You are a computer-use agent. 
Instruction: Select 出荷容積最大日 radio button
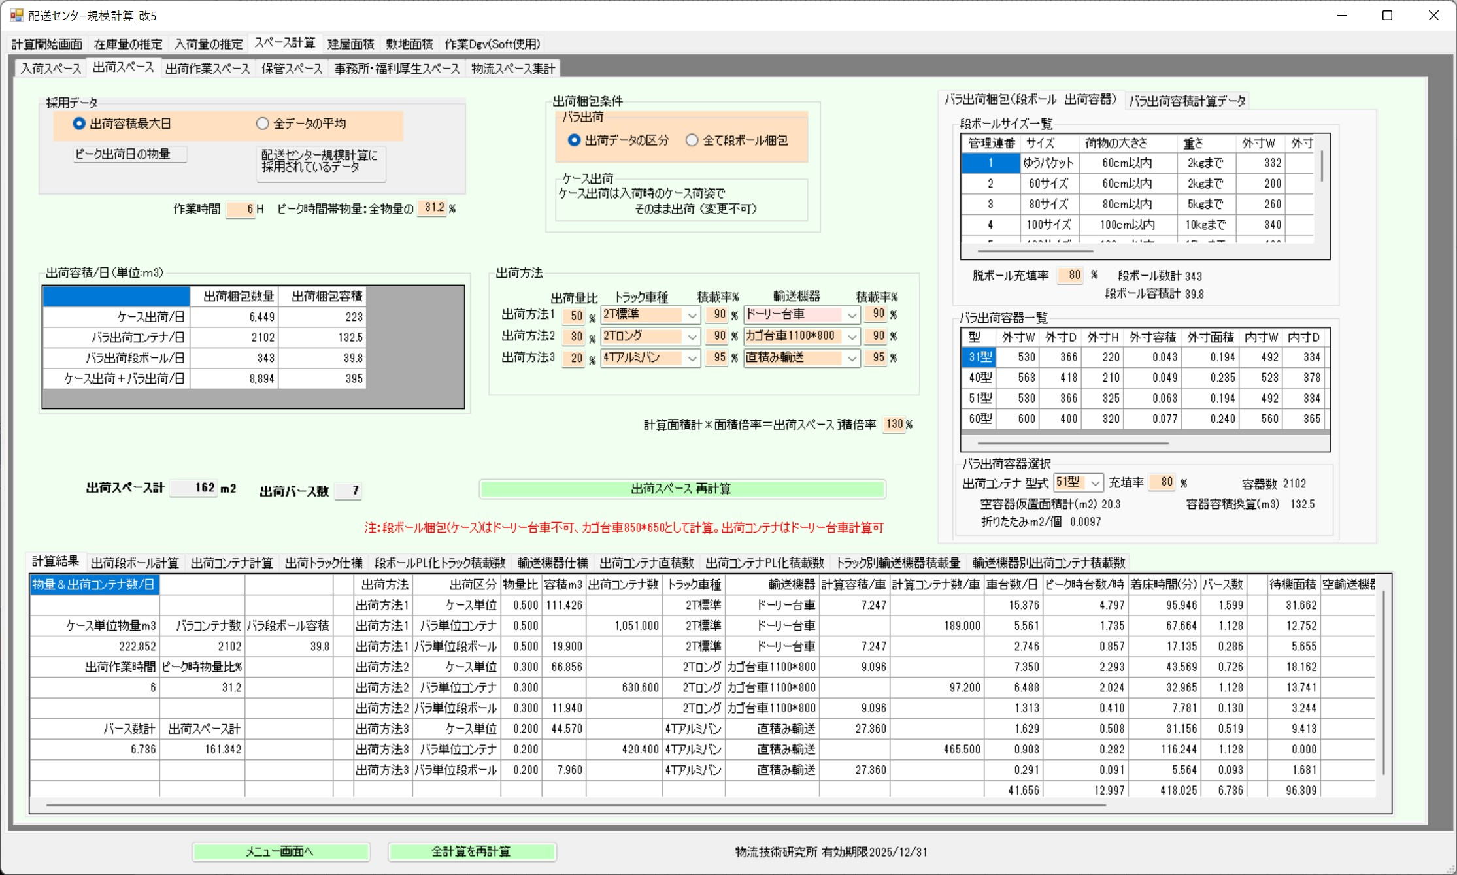pyautogui.click(x=80, y=124)
